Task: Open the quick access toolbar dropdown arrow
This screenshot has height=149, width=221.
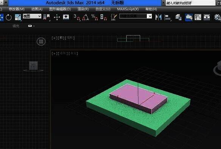Action: [6, 2]
